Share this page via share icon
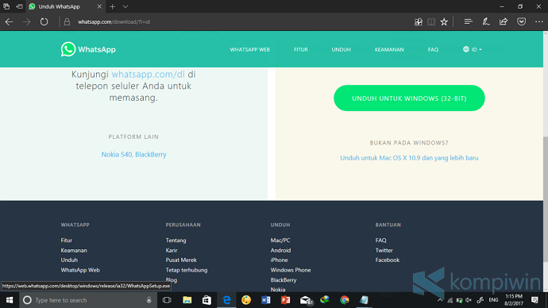 coord(504,21)
